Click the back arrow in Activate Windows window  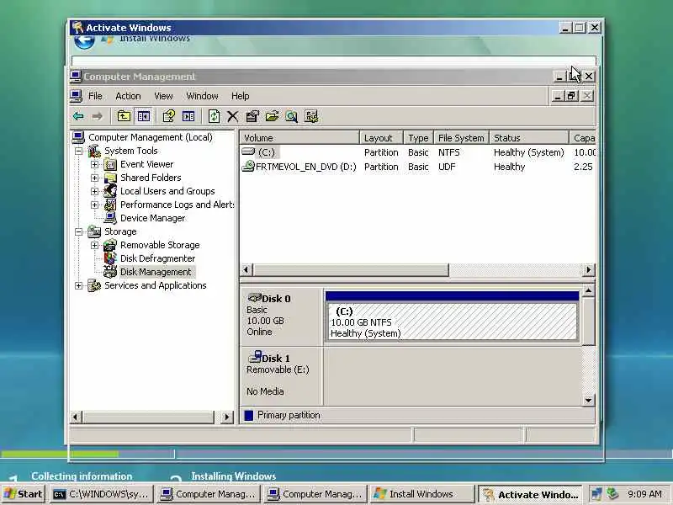pyautogui.click(x=84, y=42)
